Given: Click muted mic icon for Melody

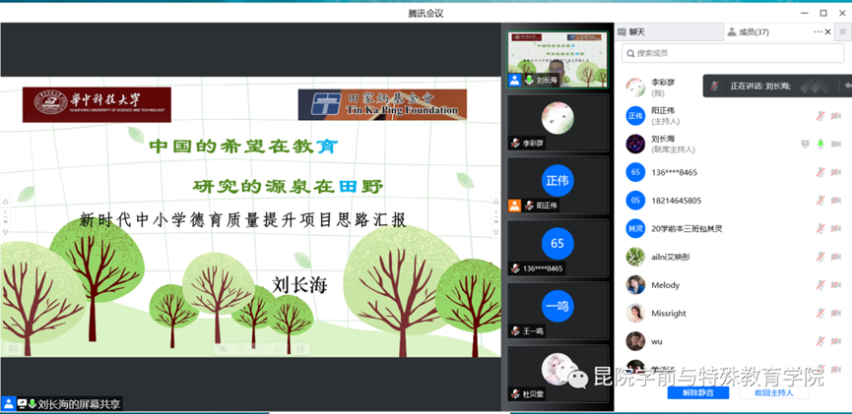Looking at the screenshot, I should click(819, 285).
